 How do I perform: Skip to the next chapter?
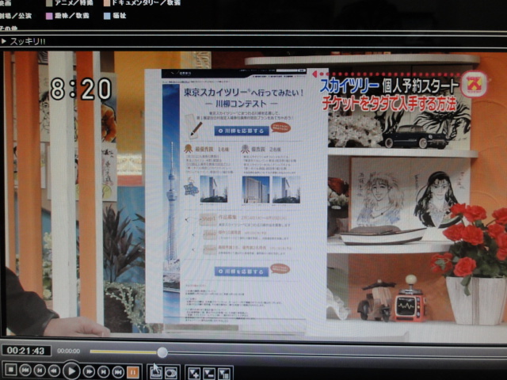[118, 373]
